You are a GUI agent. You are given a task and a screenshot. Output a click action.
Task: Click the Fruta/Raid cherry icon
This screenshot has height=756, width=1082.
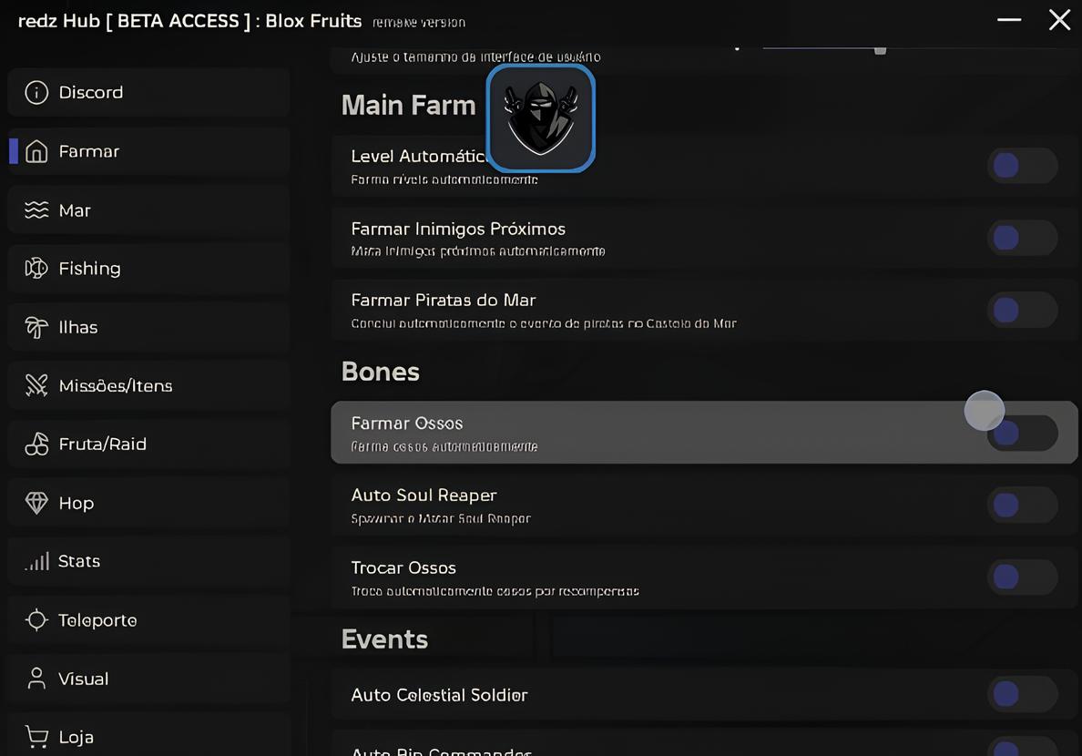pyautogui.click(x=36, y=444)
